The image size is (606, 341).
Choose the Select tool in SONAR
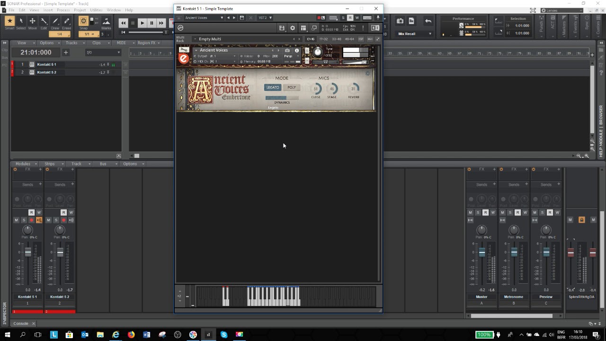[21, 21]
